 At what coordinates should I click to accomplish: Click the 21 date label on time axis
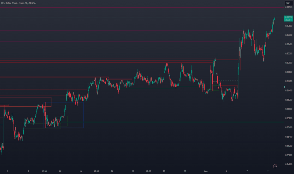pos(112,171)
